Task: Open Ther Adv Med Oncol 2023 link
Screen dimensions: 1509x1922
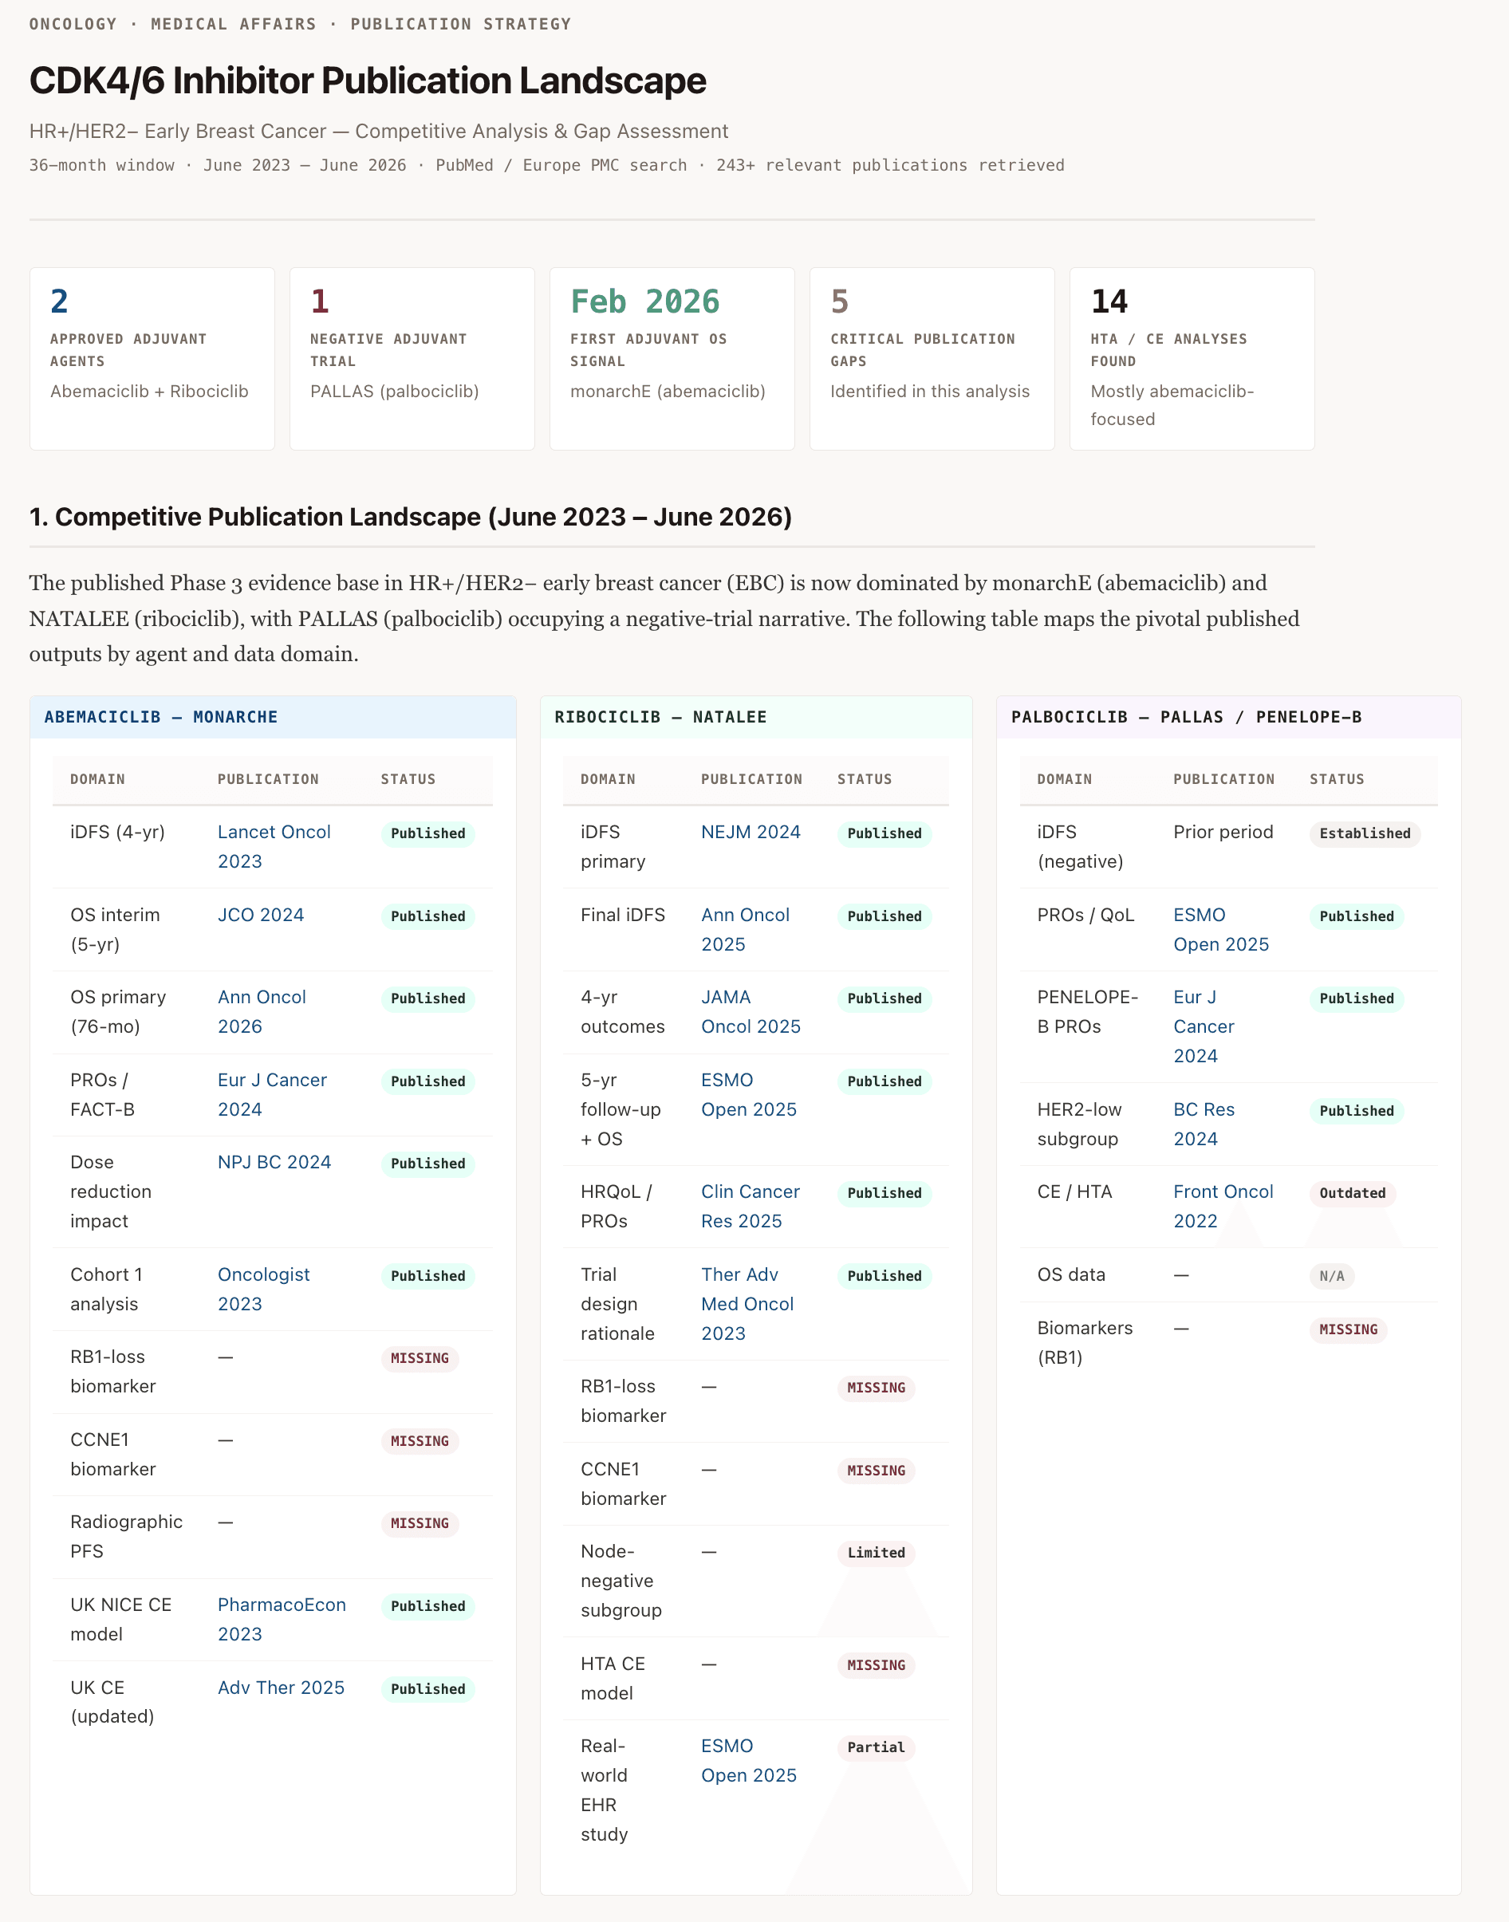Action: (747, 1304)
